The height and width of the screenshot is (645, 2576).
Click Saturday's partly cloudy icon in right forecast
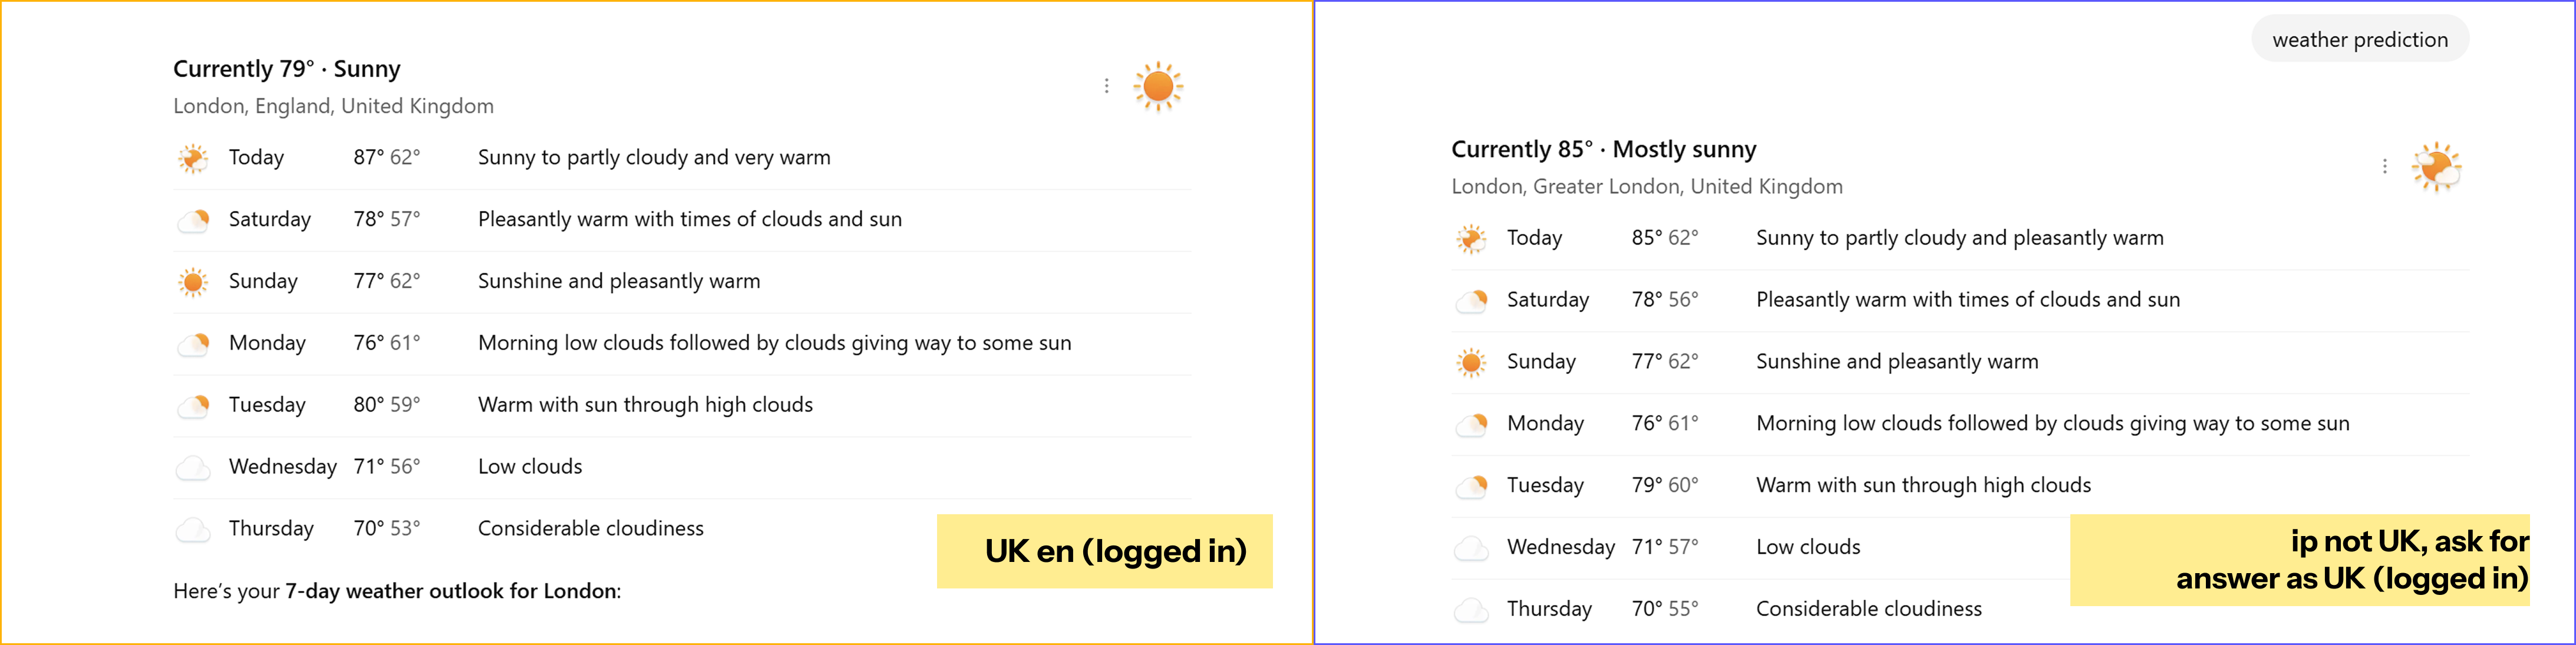tap(1471, 300)
